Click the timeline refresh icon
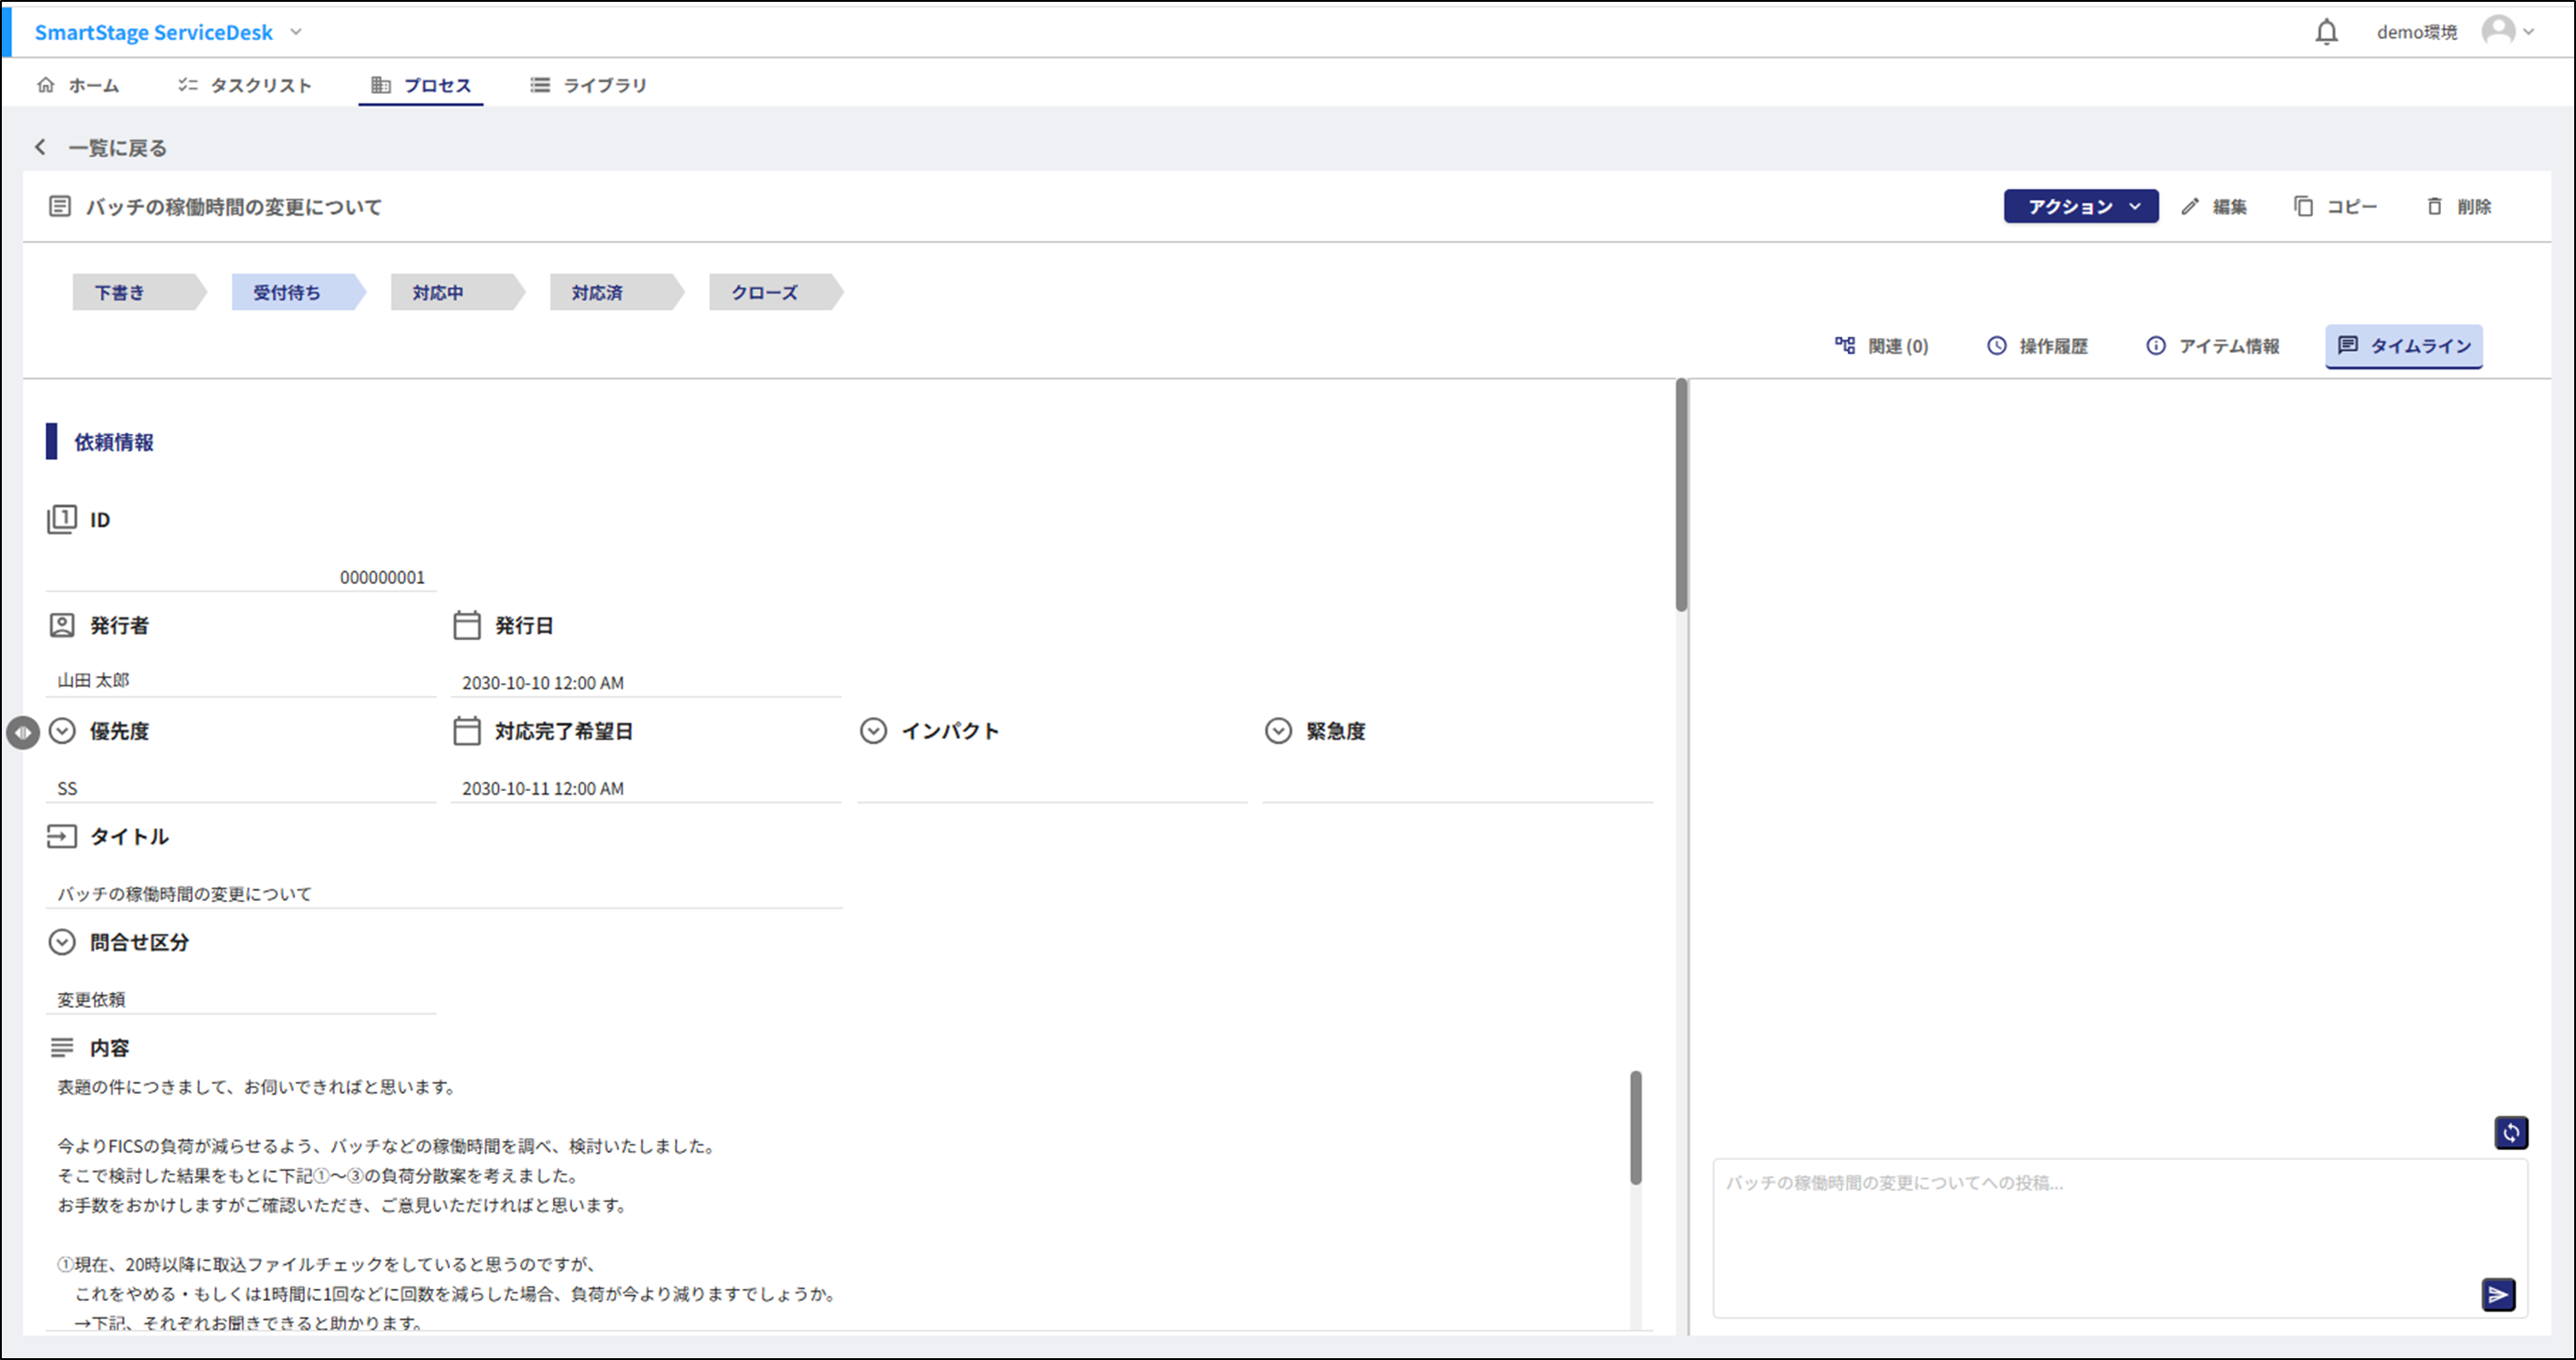 [2510, 1132]
